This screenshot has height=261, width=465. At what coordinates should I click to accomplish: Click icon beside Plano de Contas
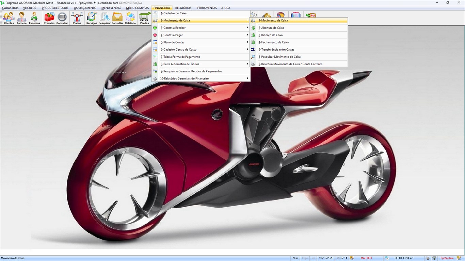(155, 42)
